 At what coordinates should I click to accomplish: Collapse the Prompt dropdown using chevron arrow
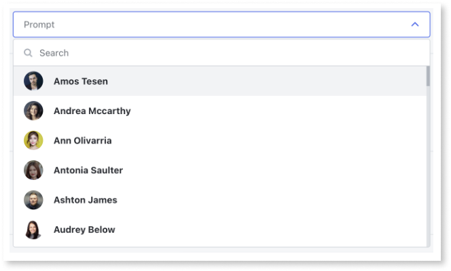tap(415, 24)
